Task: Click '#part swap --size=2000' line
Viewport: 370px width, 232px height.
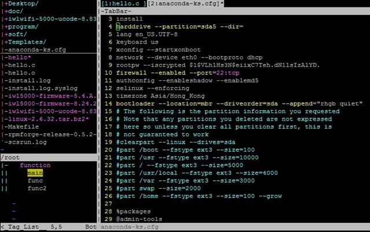Action: 158,188
